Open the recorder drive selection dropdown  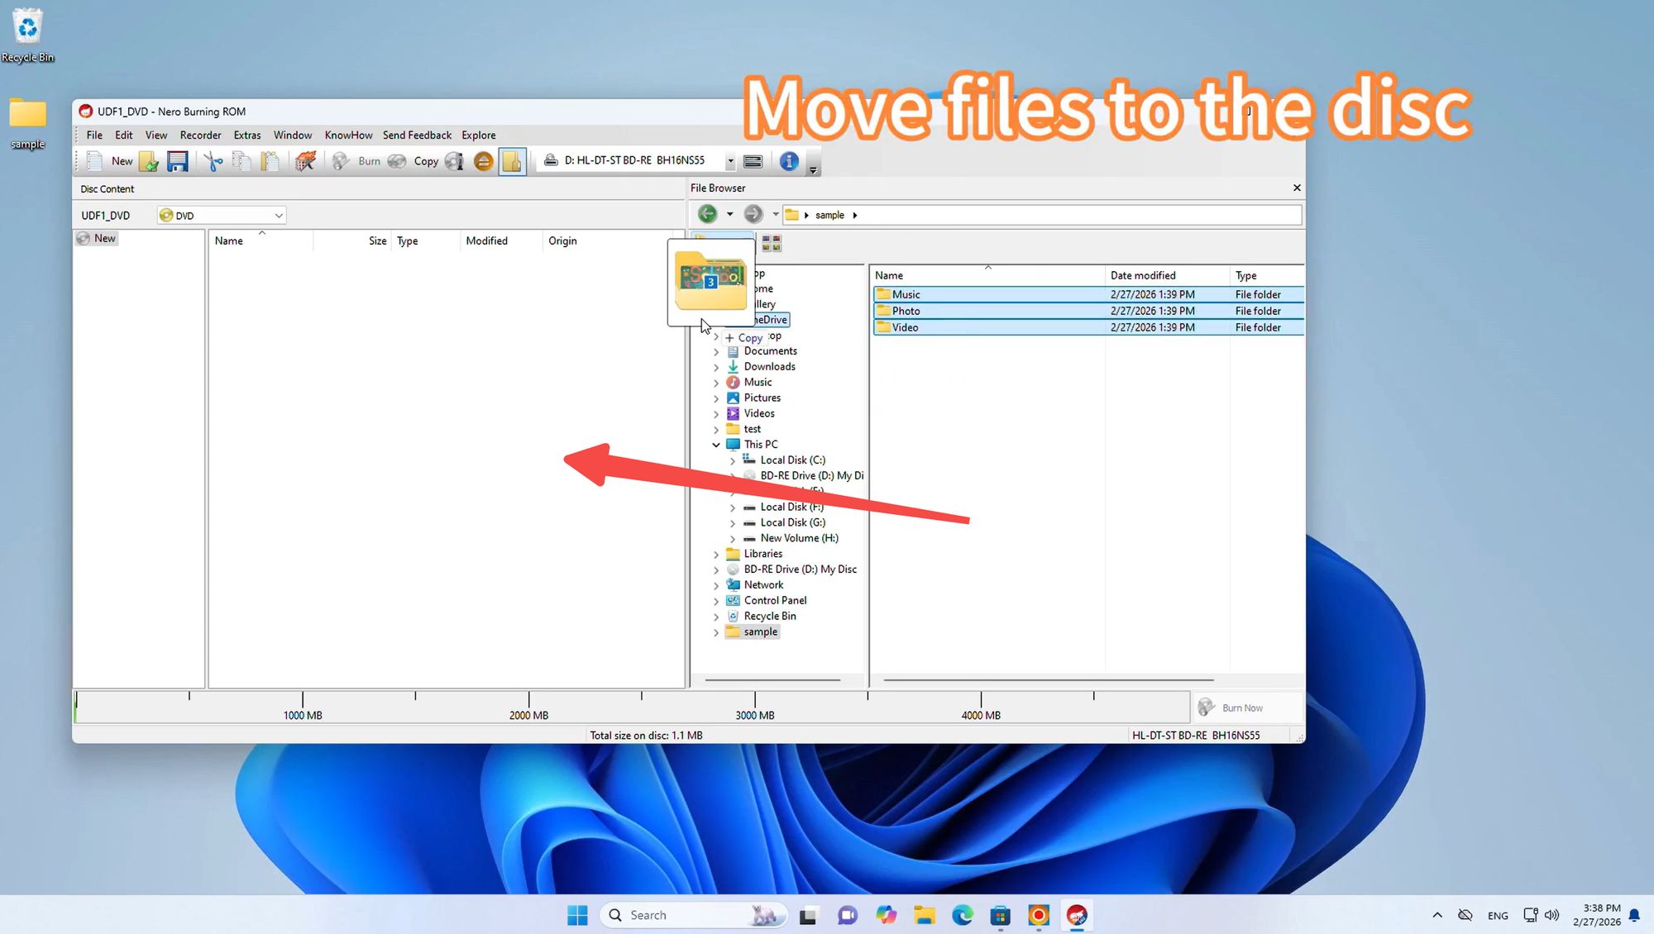coord(729,161)
